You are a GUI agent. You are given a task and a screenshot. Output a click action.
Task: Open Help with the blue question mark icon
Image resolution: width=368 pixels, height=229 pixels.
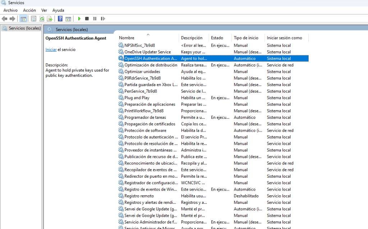pyautogui.click(x=60, y=19)
